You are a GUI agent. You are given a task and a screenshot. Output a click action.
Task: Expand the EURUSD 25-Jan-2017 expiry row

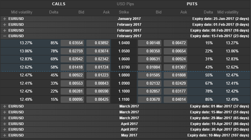pyautogui.click(x=4, y=19)
